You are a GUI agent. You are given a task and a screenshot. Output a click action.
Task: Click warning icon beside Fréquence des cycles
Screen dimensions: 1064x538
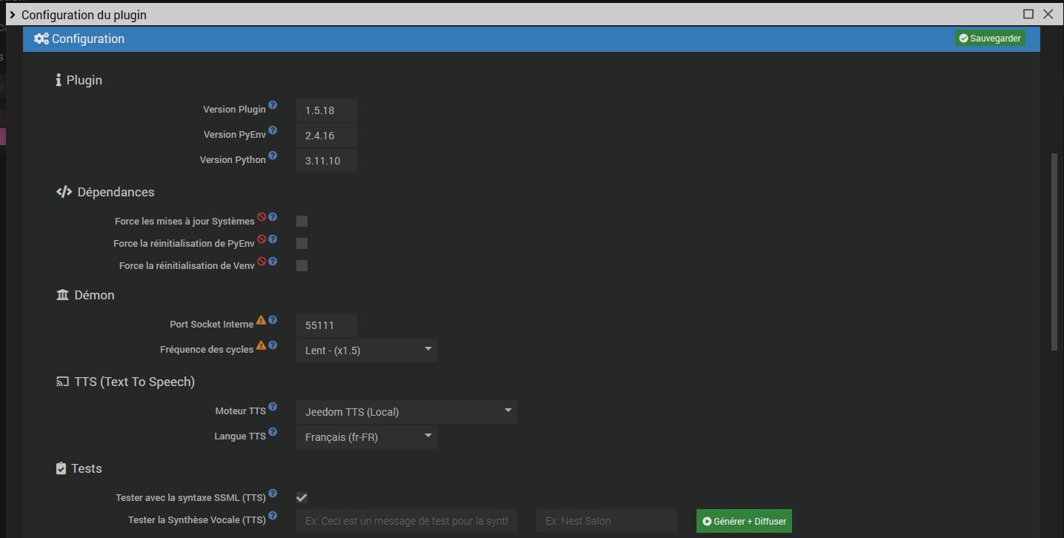click(x=261, y=345)
